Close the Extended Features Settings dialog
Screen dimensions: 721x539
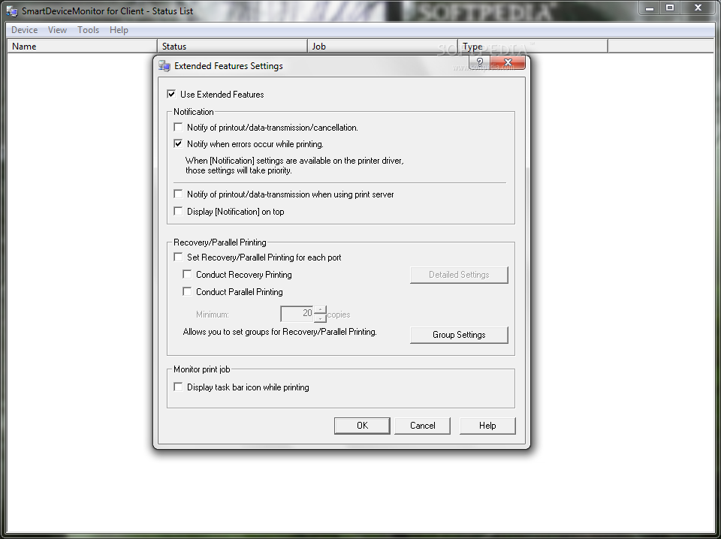pos(508,62)
